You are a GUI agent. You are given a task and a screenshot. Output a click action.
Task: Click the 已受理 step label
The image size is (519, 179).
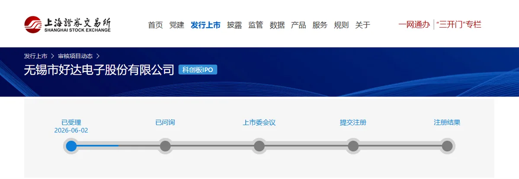pyautogui.click(x=71, y=122)
